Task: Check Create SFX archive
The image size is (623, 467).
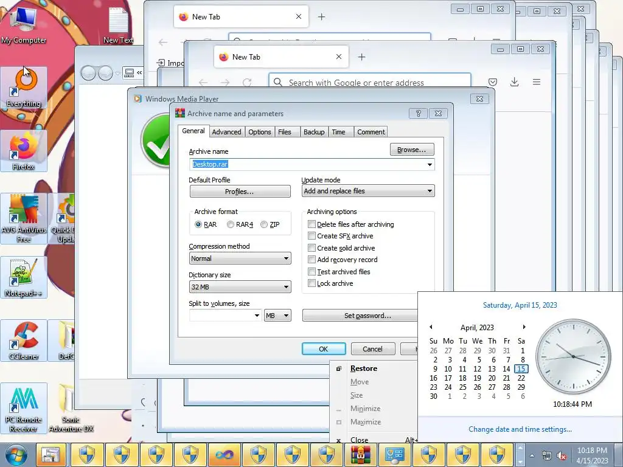Action: pos(341,236)
